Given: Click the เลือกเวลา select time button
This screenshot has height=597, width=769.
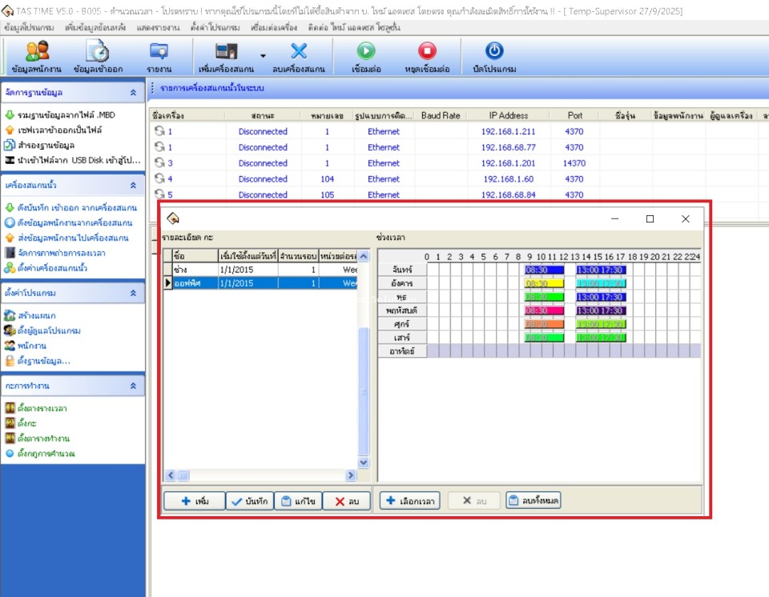Looking at the screenshot, I should tap(409, 501).
